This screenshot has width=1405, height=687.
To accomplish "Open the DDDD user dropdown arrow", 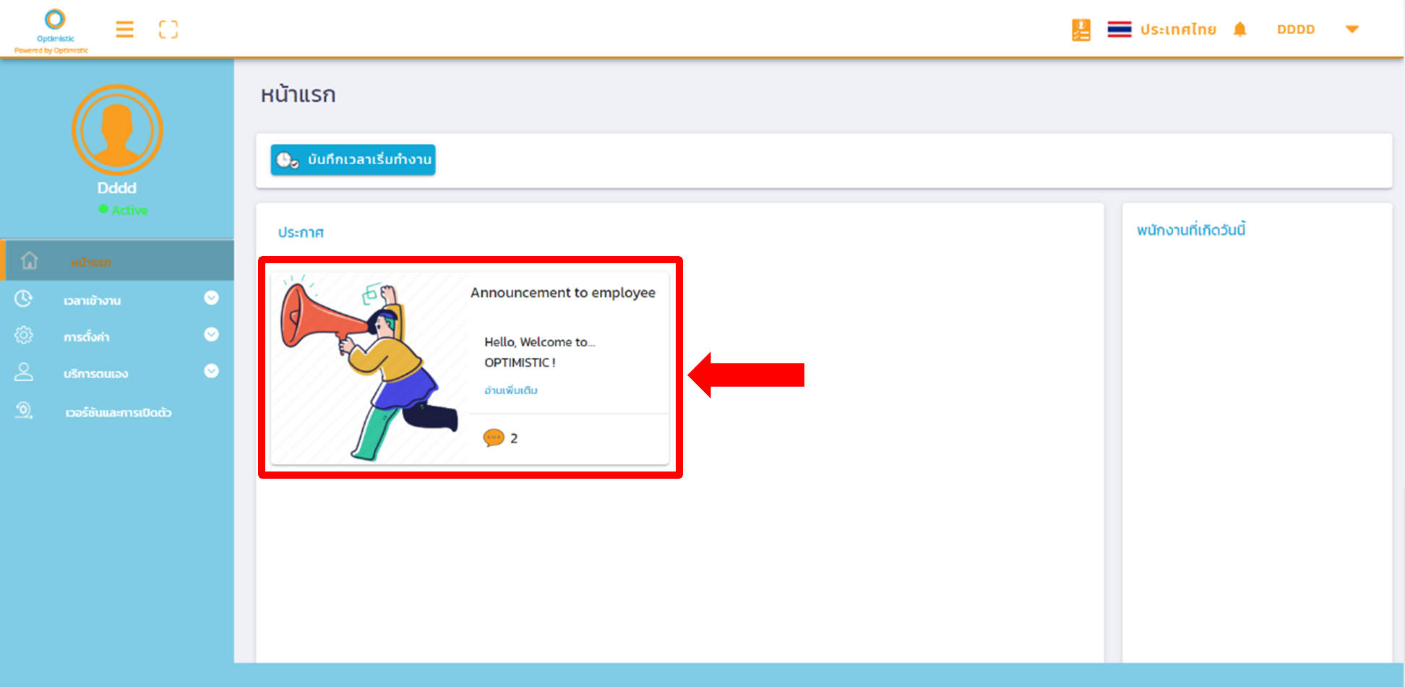I will click(x=1352, y=30).
